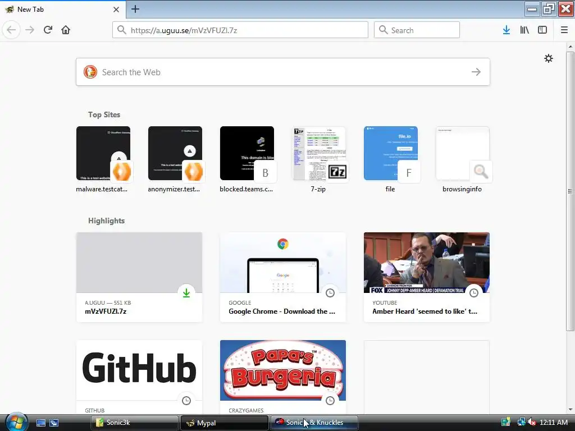Click Switch Windows quick launch icon

[x=54, y=423]
